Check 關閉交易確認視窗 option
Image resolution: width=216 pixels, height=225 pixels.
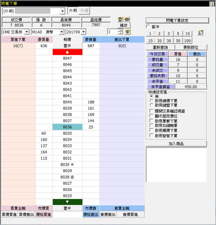tap(151, 111)
